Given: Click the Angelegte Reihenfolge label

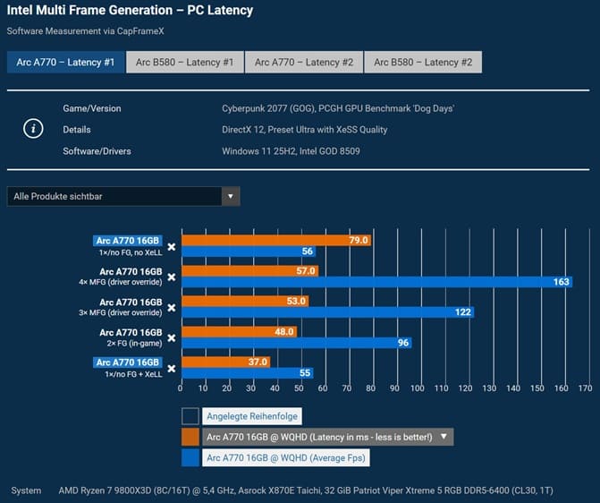Looking at the screenshot, I should [x=253, y=415].
